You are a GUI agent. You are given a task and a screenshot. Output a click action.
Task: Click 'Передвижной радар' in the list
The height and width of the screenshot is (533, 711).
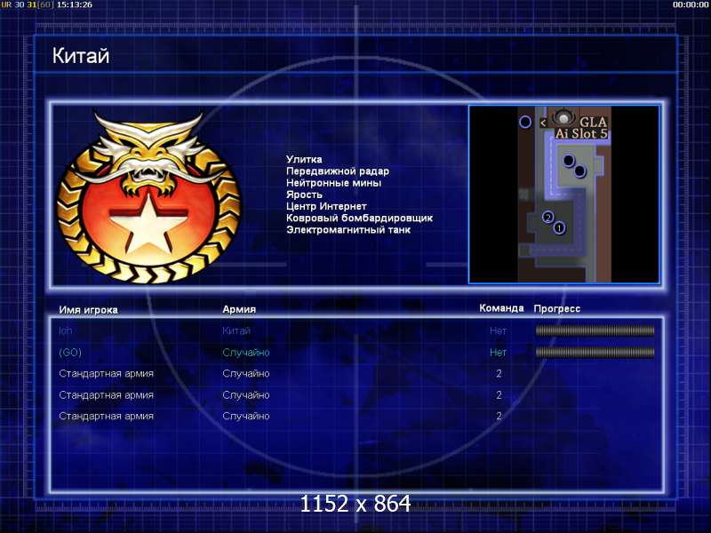[x=338, y=171]
